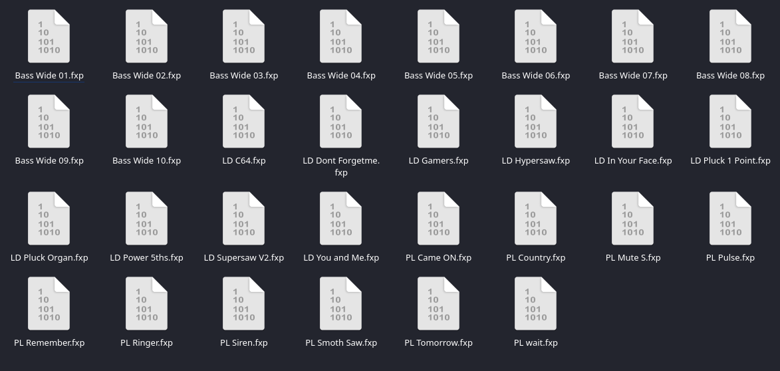The image size is (780, 371).
Task: Click the 'PL Mute S.fxp' filename label
Action: (633, 257)
